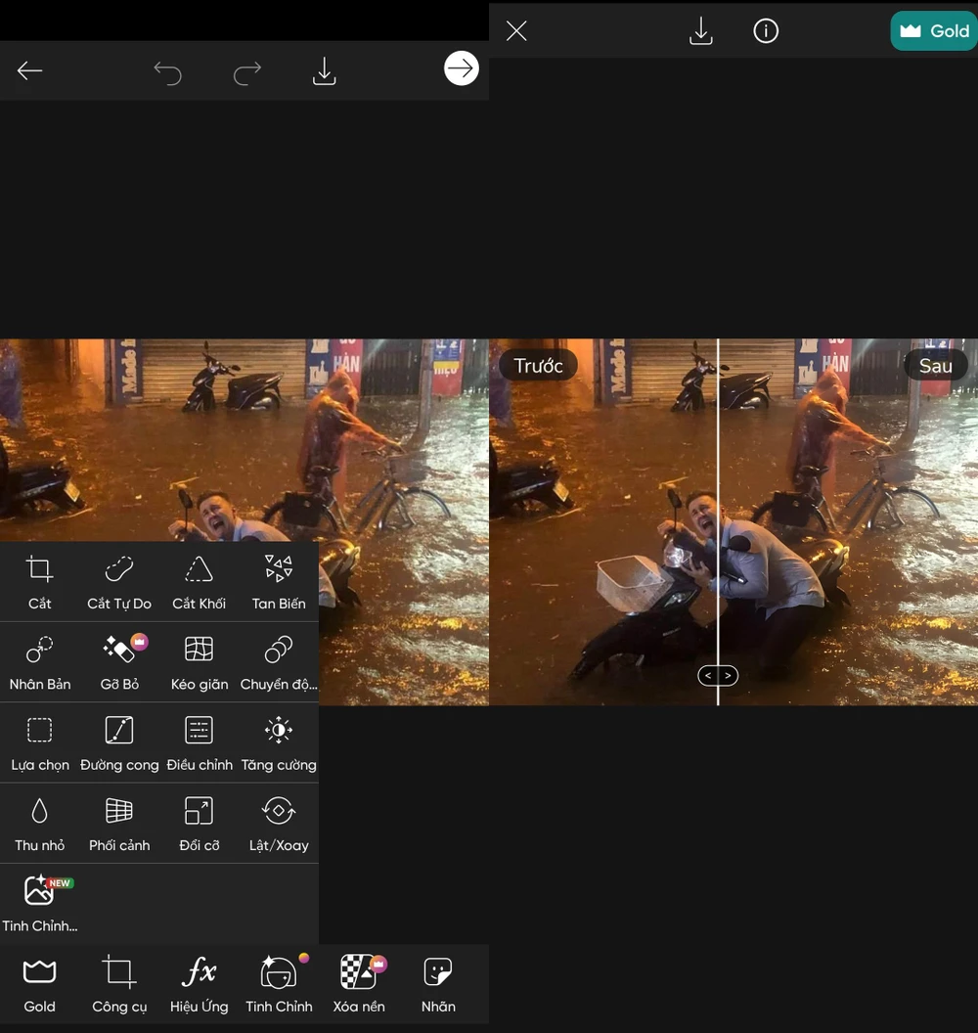The image size is (978, 1033).
Task: Undo the last edit
Action: click(x=167, y=70)
